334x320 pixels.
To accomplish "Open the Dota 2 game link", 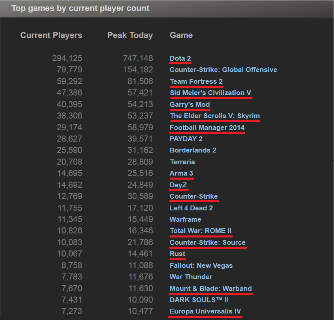I will tap(180, 58).
